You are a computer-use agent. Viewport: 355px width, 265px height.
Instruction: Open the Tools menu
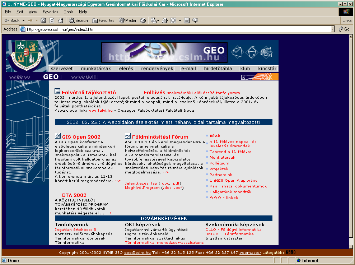pyautogui.click(x=69, y=12)
